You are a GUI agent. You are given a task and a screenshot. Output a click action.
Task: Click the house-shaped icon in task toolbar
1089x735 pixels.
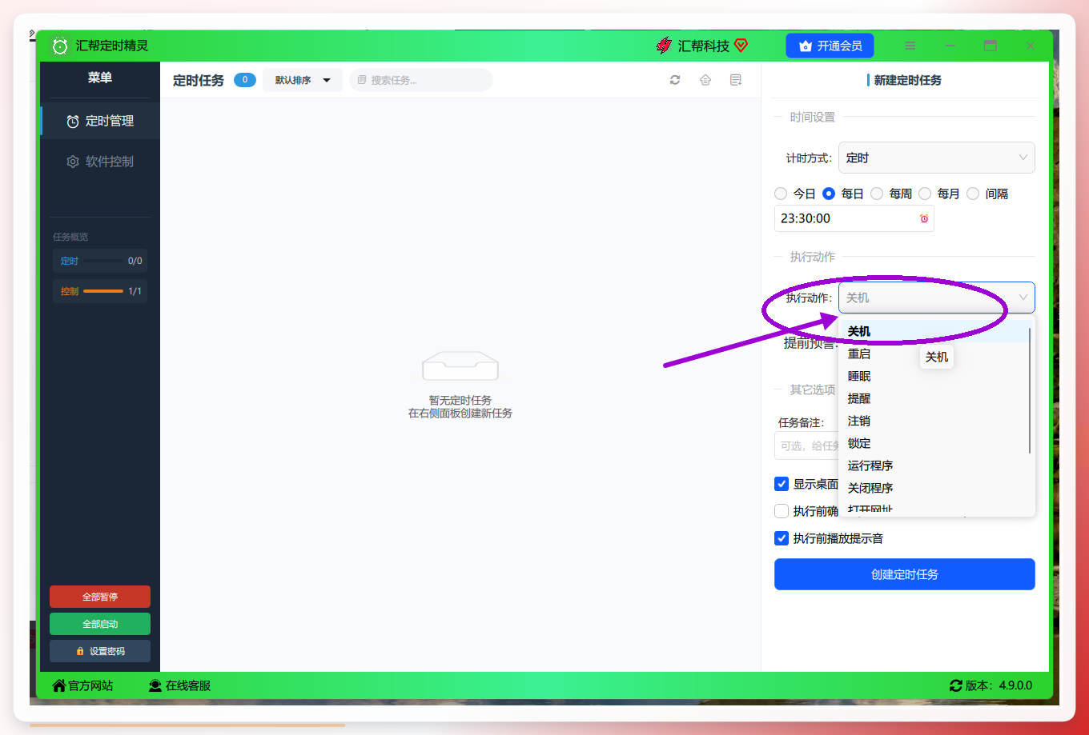click(x=705, y=80)
